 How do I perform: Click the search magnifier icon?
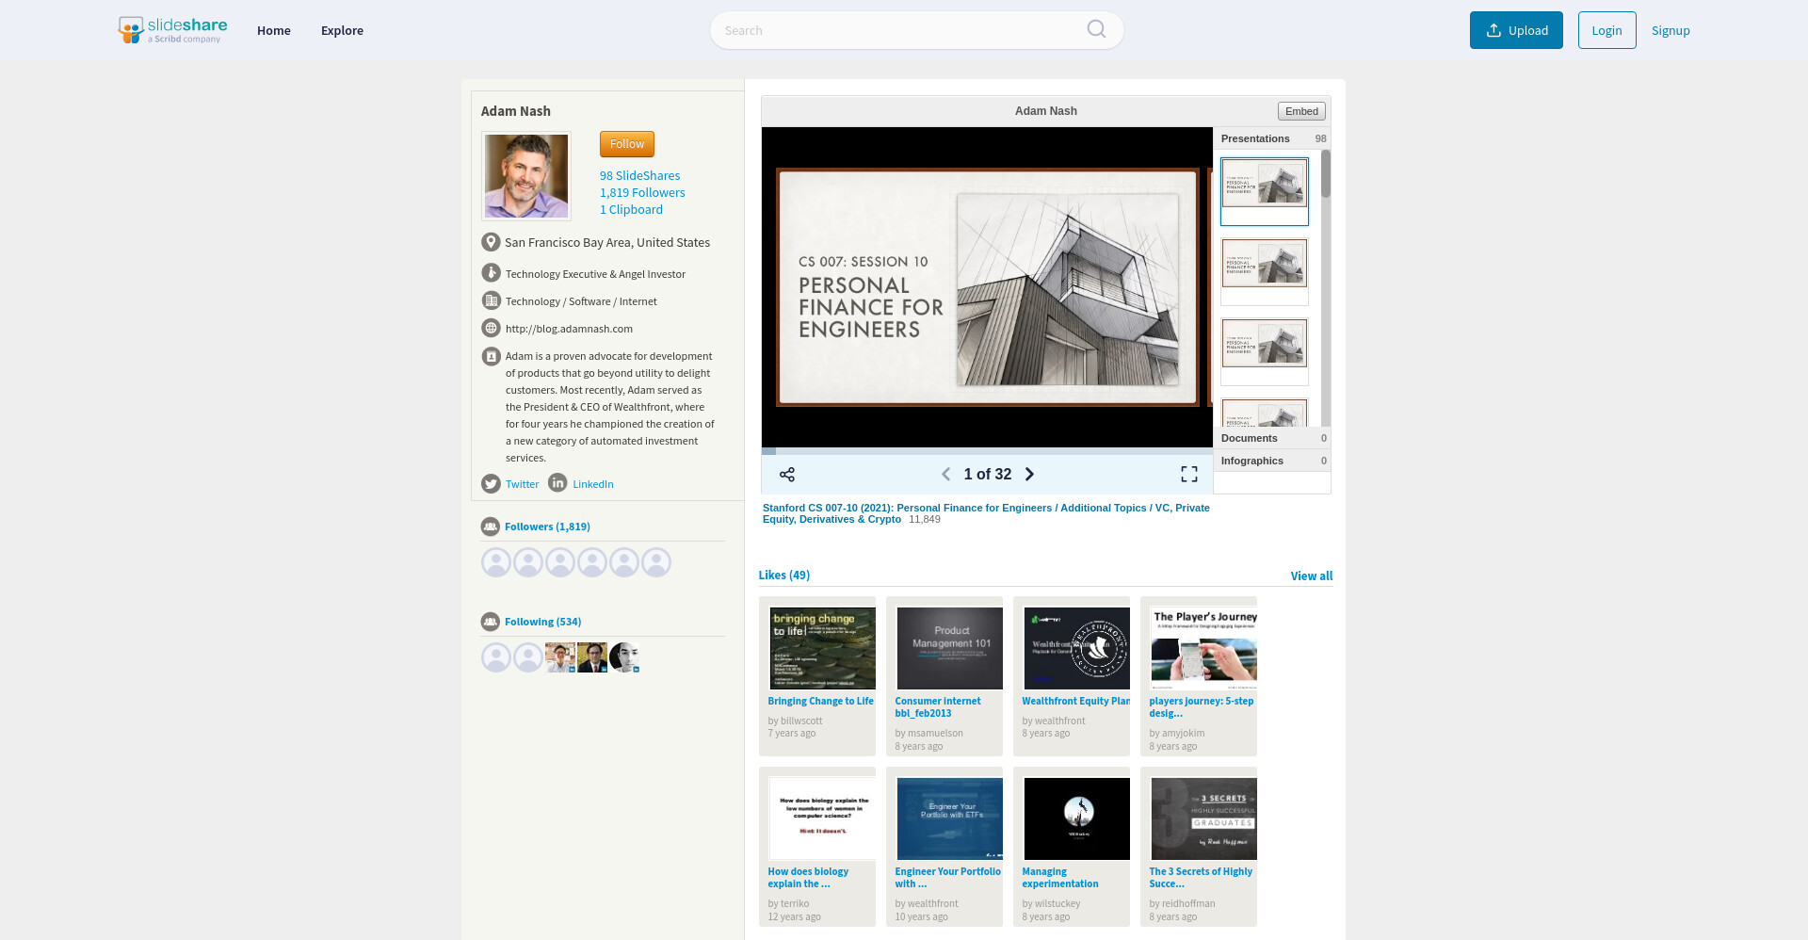[1096, 29]
